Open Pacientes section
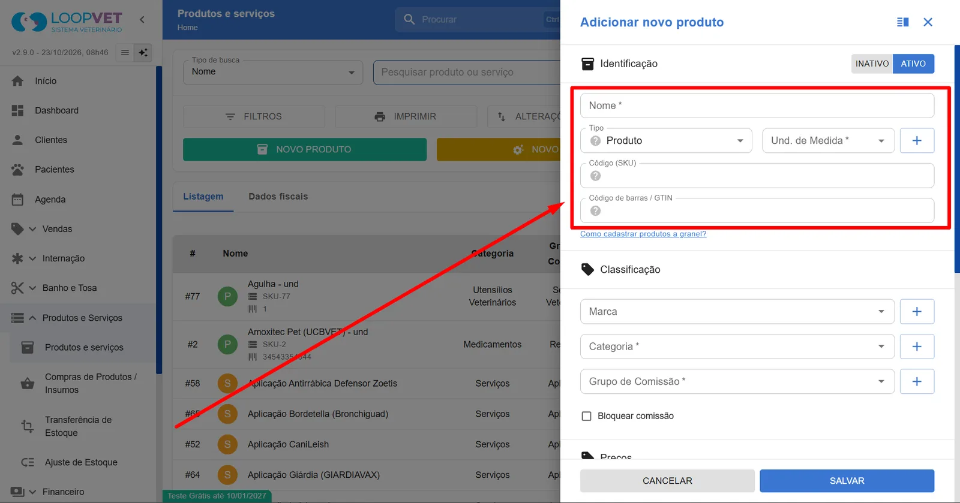This screenshot has height=503, width=960. (x=55, y=170)
